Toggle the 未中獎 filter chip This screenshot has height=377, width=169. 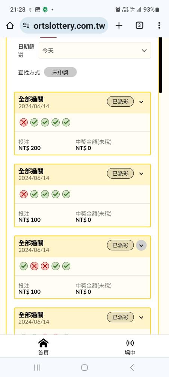60,72
